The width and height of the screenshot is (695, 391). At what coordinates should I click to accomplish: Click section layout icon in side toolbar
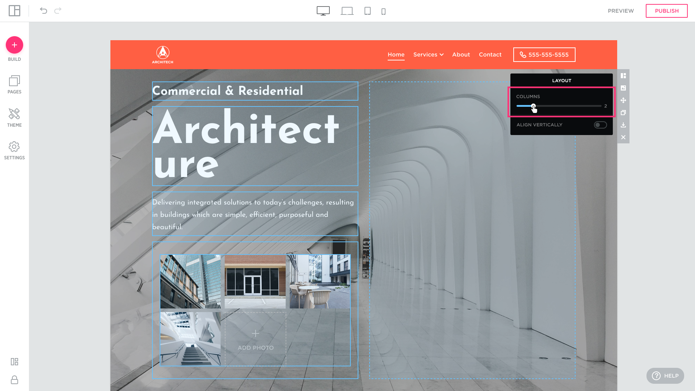pos(623,76)
